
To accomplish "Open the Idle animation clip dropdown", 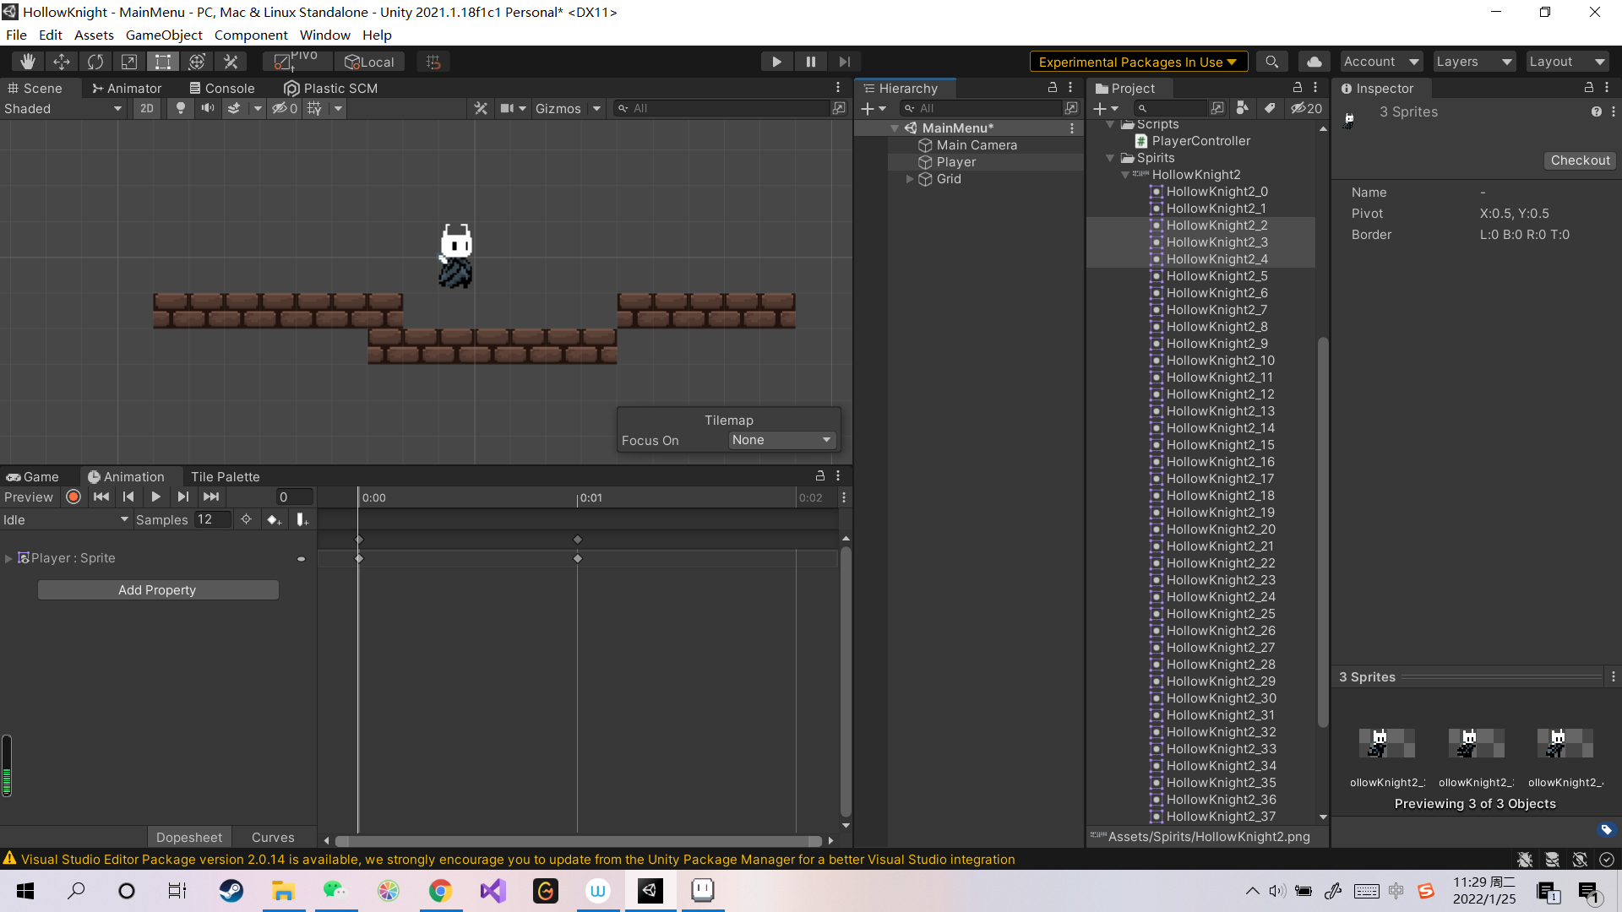I will tap(66, 519).
